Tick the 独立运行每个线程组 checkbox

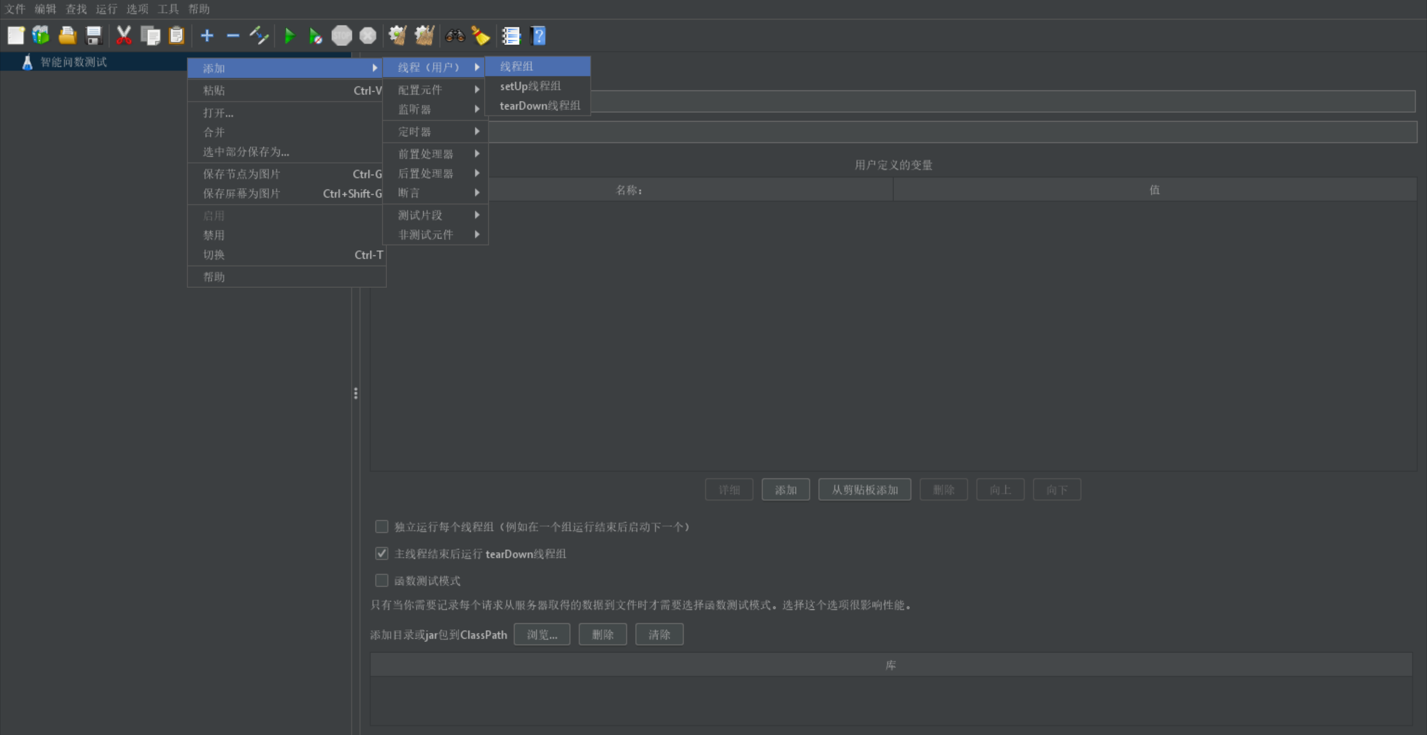pos(382,526)
